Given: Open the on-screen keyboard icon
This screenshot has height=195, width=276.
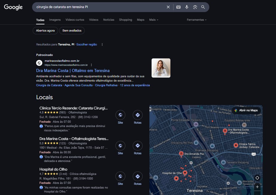Looking at the screenshot, I should [178, 7].
